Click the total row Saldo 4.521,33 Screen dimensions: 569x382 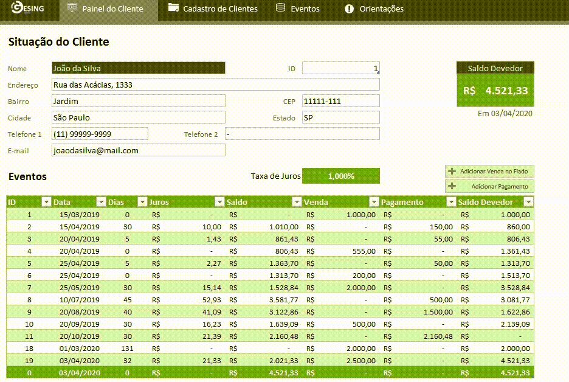pos(284,372)
